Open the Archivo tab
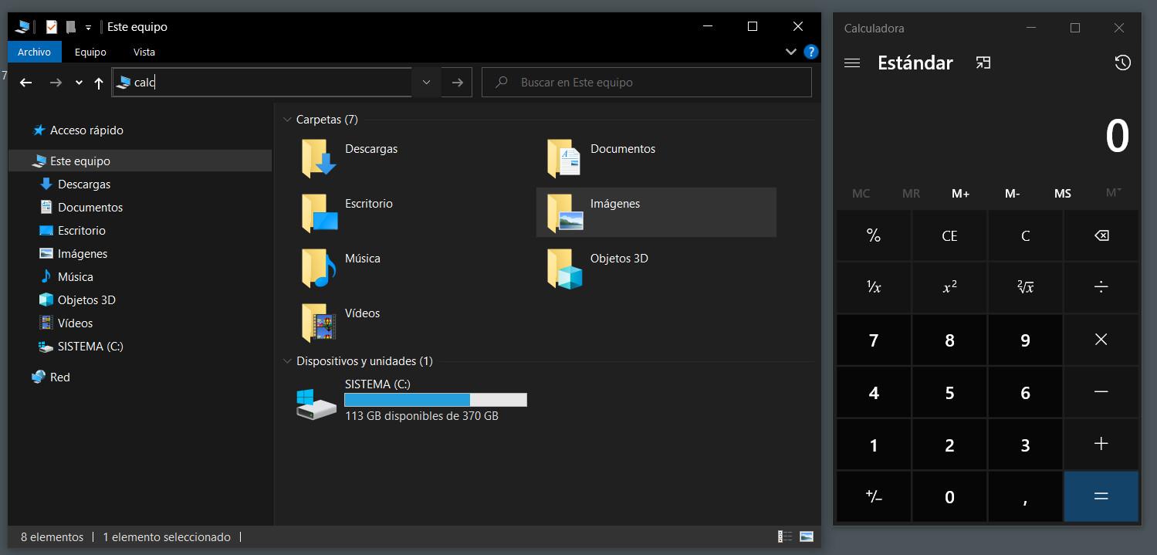Screen dimensions: 1157x555 tap(34, 52)
